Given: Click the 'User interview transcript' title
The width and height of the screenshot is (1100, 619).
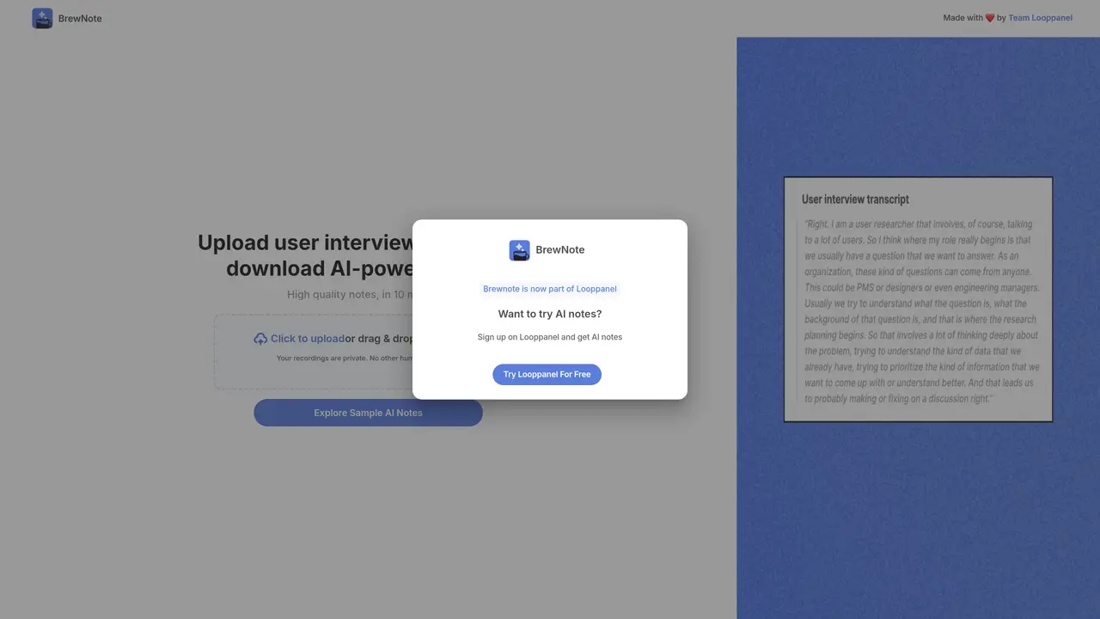Looking at the screenshot, I should click(x=855, y=199).
